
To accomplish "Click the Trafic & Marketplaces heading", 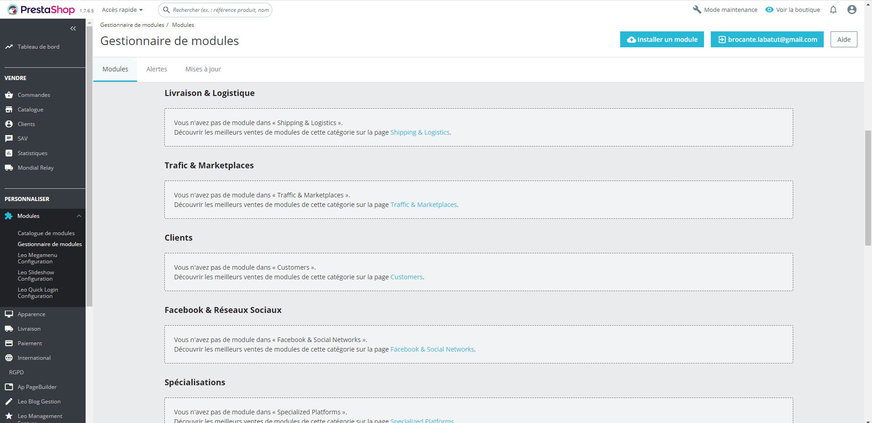I will click(x=209, y=166).
